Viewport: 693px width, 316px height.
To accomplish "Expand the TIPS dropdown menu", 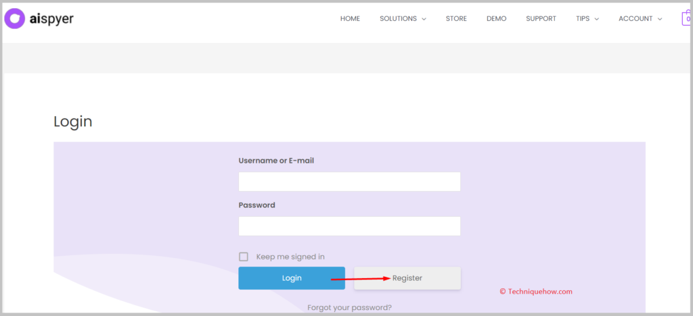I will click(x=587, y=18).
